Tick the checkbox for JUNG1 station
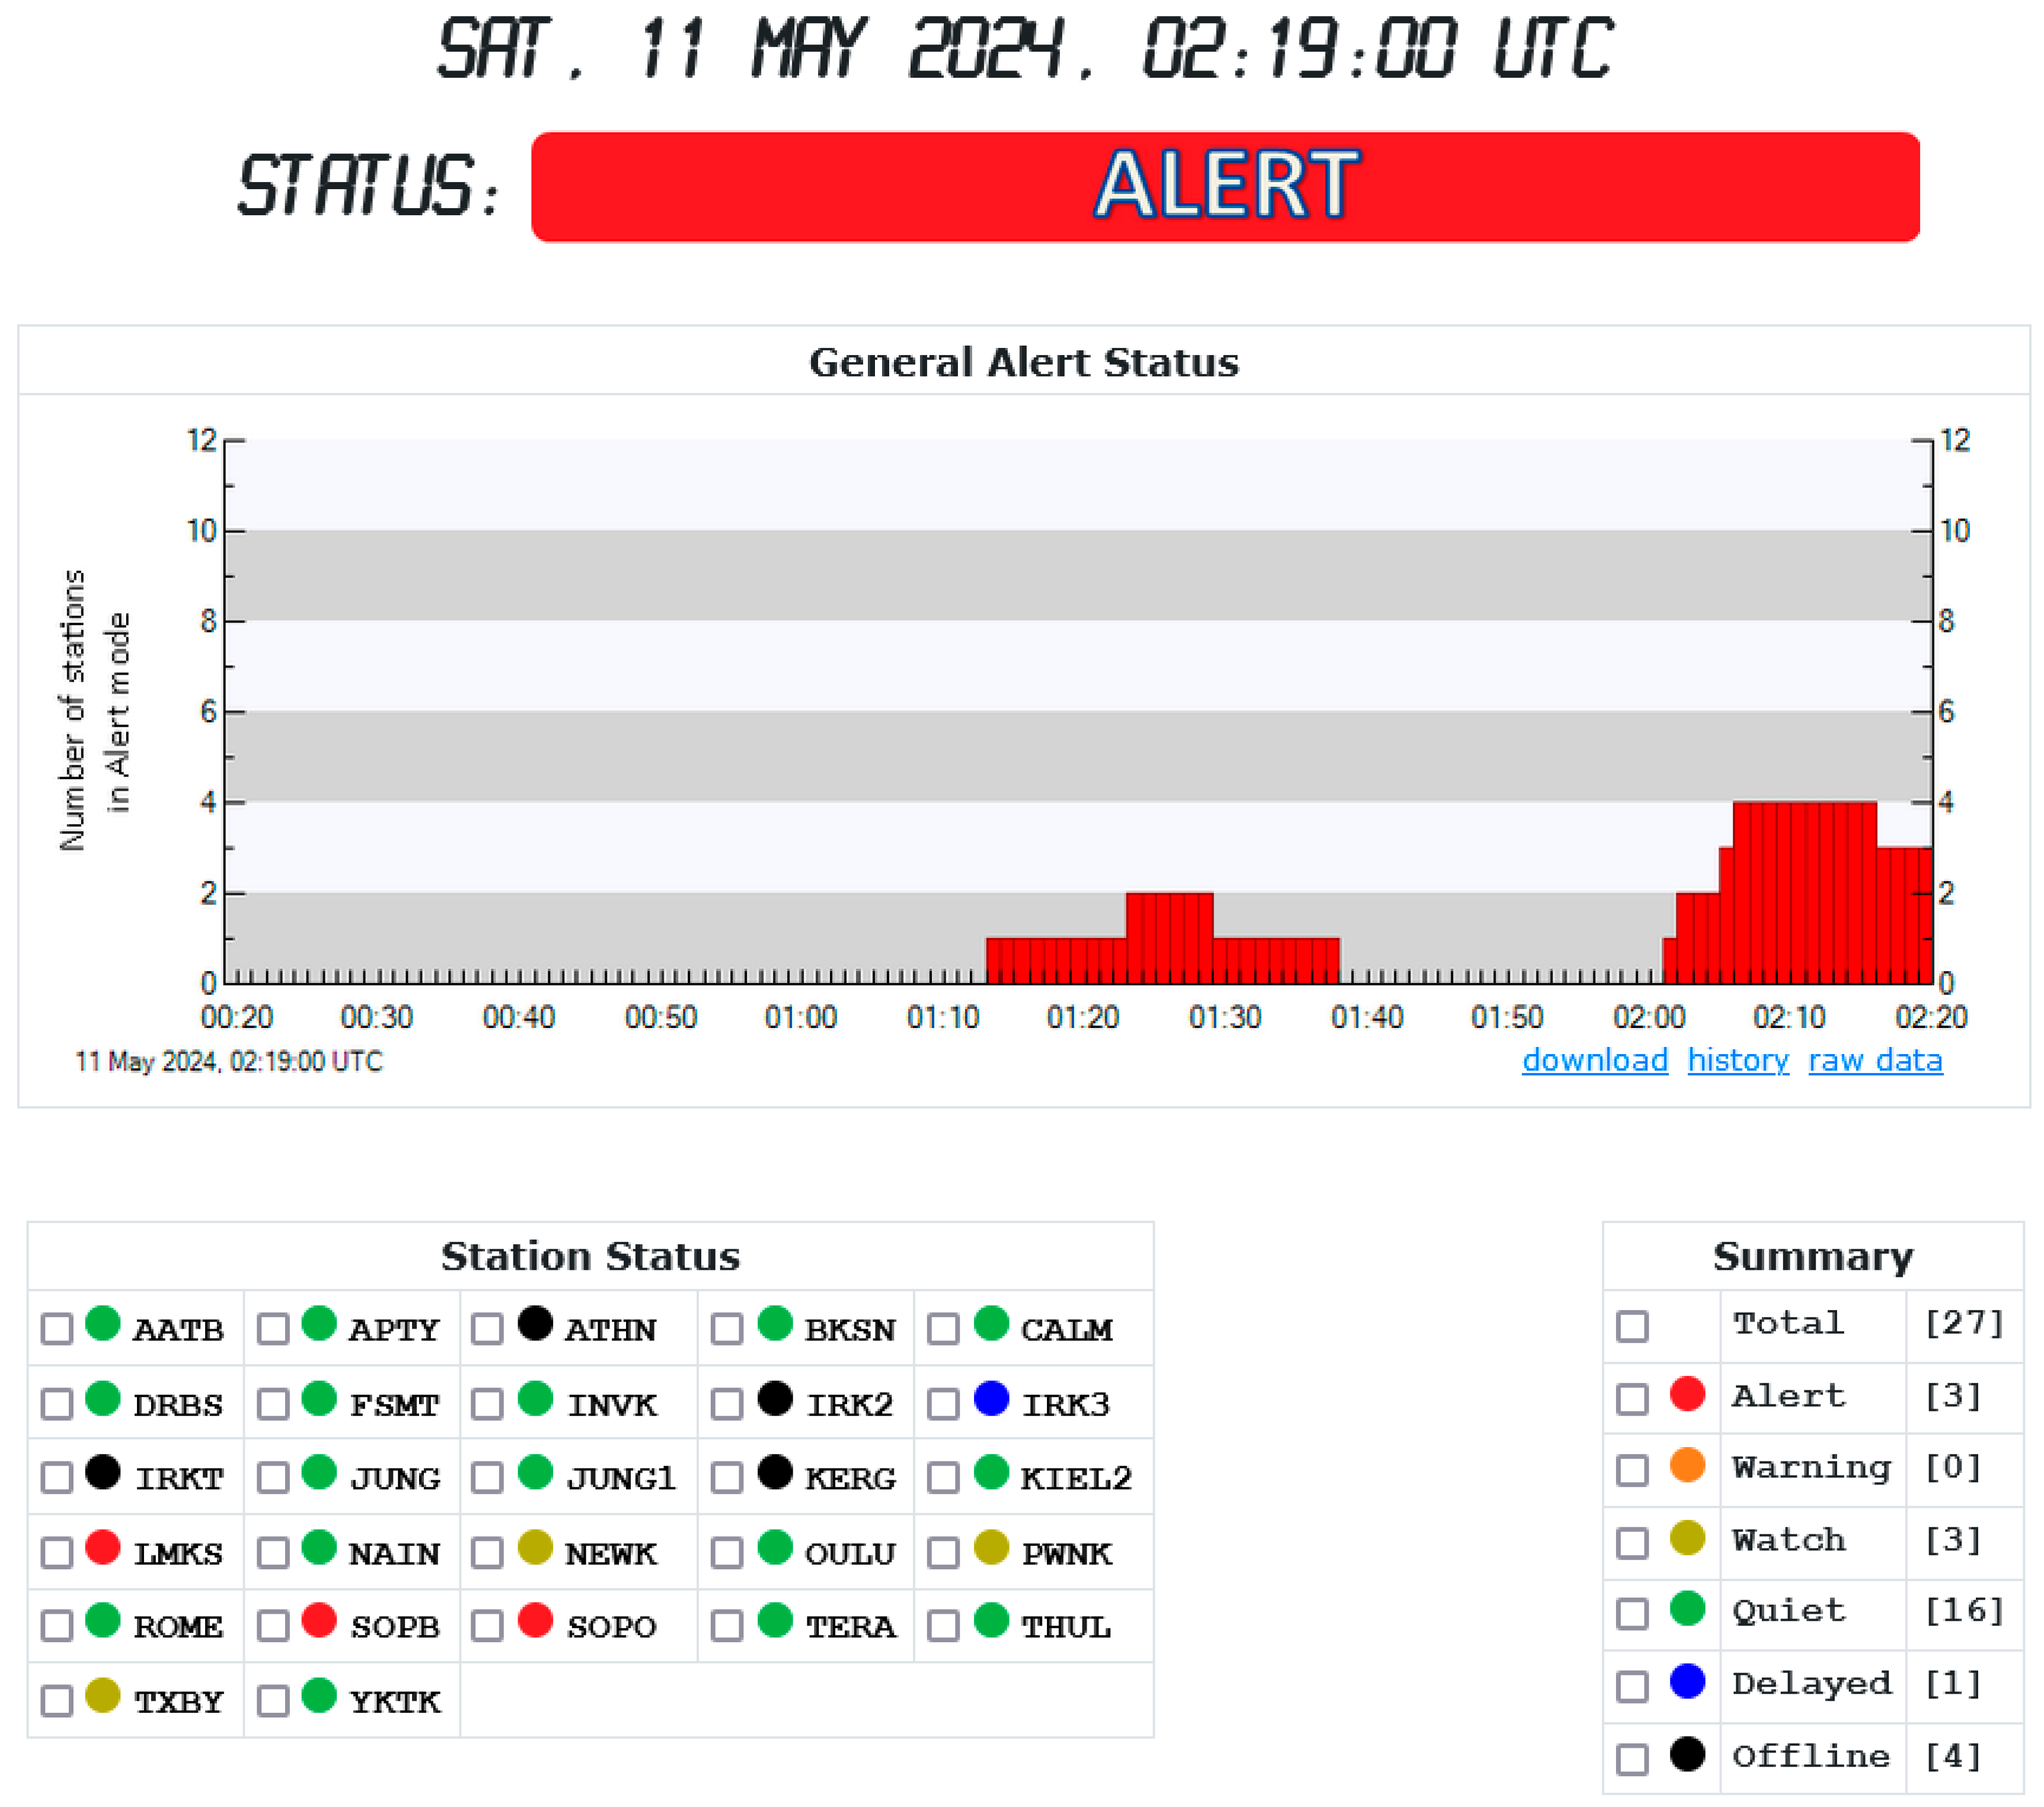This screenshot has width=2044, height=1807. (487, 1478)
